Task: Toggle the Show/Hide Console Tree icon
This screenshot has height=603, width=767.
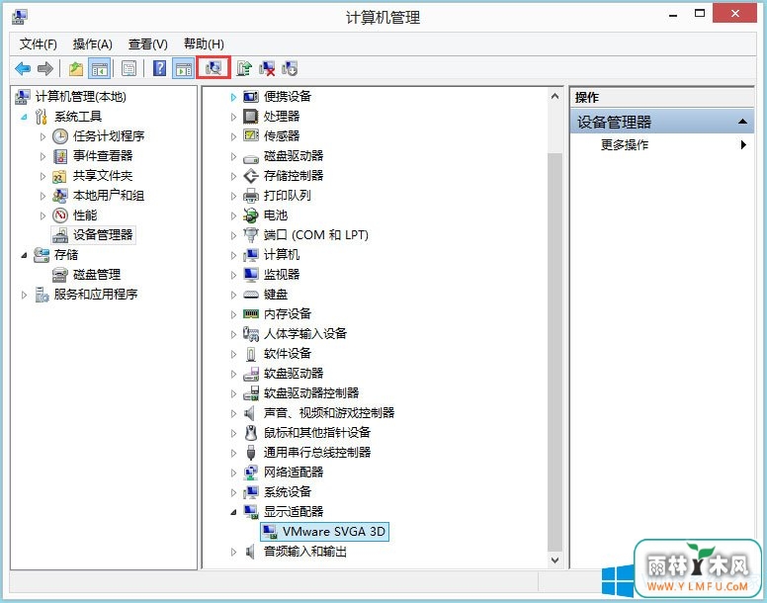Action: point(99,68)
